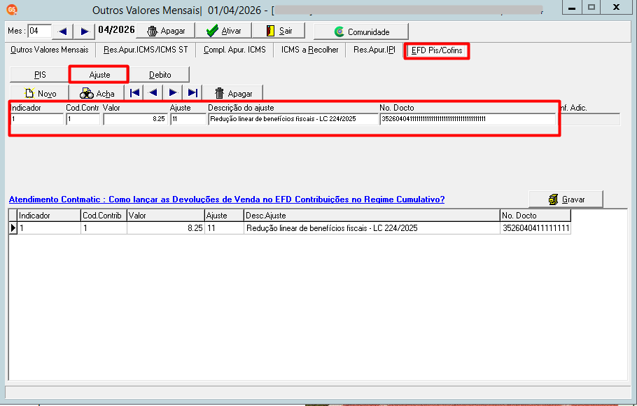637x406 pixels.
Task: Jump to first record navigation icon
Action: (x=134, y=93)
